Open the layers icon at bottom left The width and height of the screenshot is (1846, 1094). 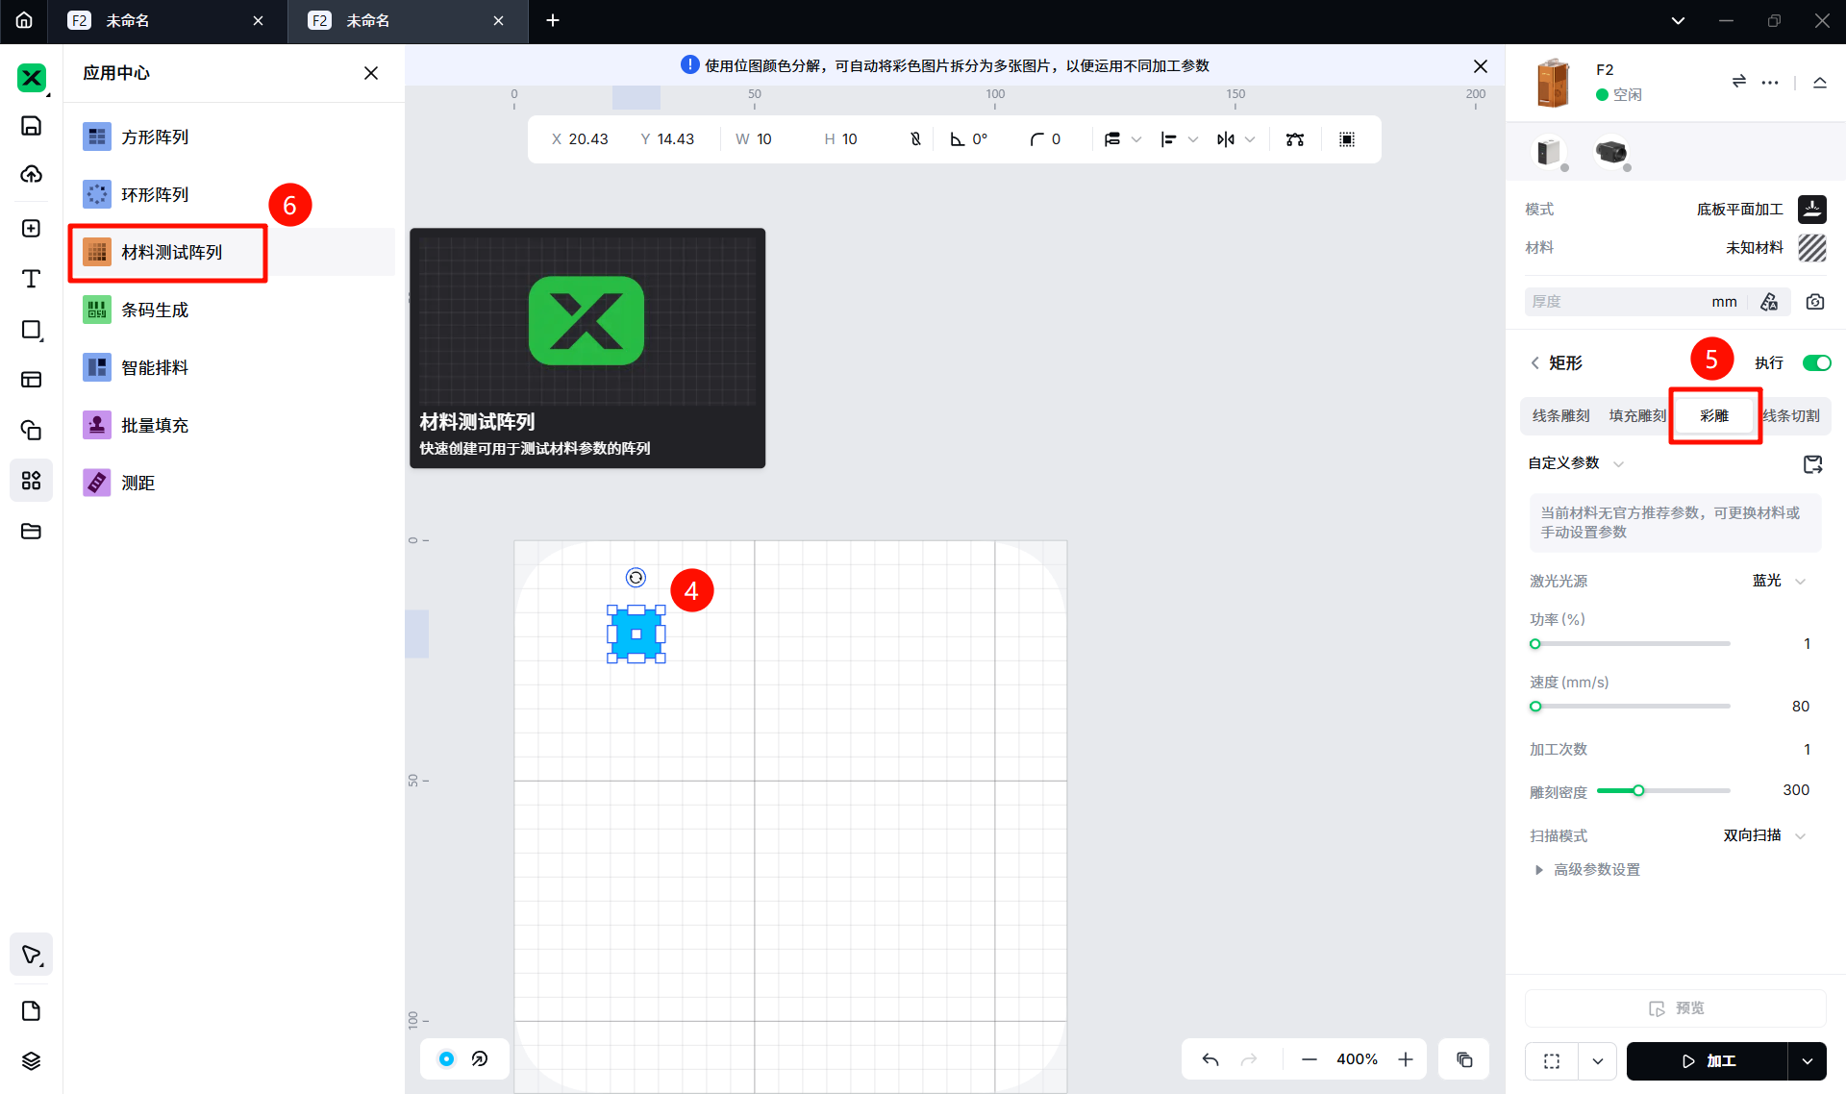pyautogui.click(x=31, y=1060)
